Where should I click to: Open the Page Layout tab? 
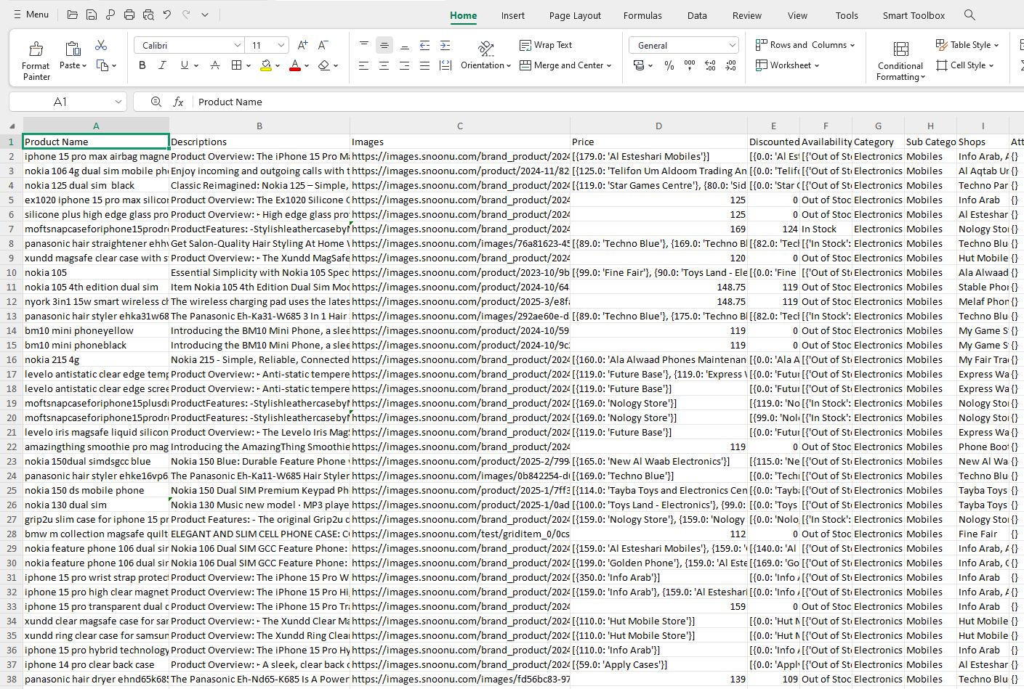click(x=575, y=15)
